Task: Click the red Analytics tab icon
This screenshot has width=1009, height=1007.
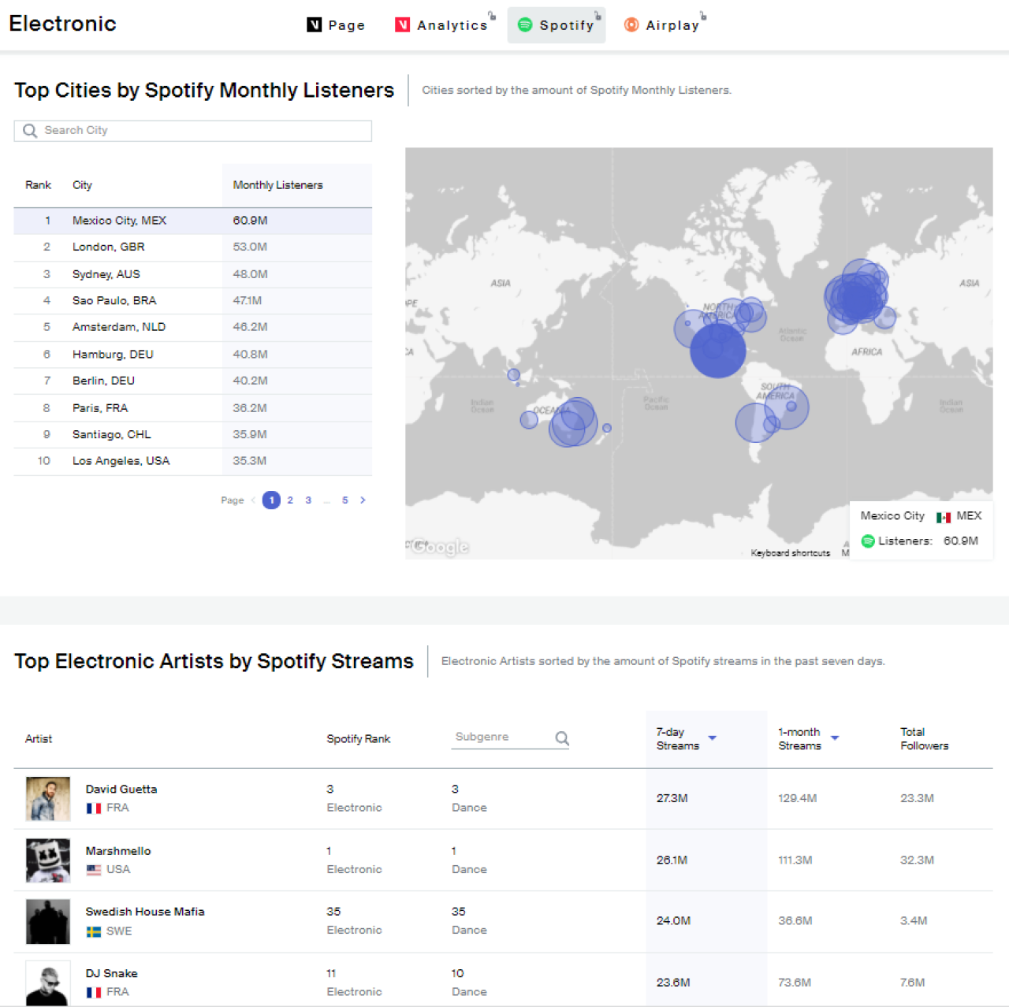Action: coord(402,25)
